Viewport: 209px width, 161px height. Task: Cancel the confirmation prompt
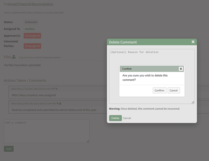173,90
